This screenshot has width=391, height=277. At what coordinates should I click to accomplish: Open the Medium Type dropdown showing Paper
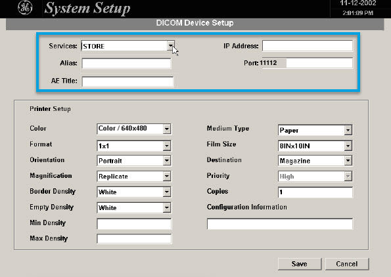315,130
